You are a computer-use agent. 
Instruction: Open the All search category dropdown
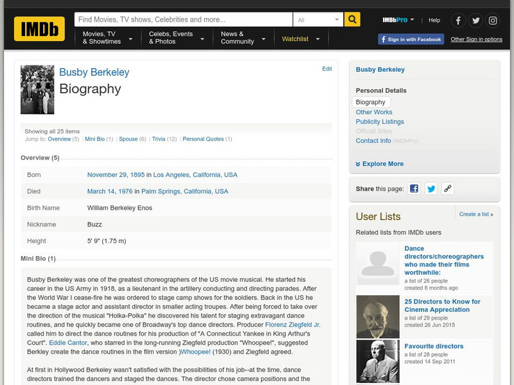[318, 20]
